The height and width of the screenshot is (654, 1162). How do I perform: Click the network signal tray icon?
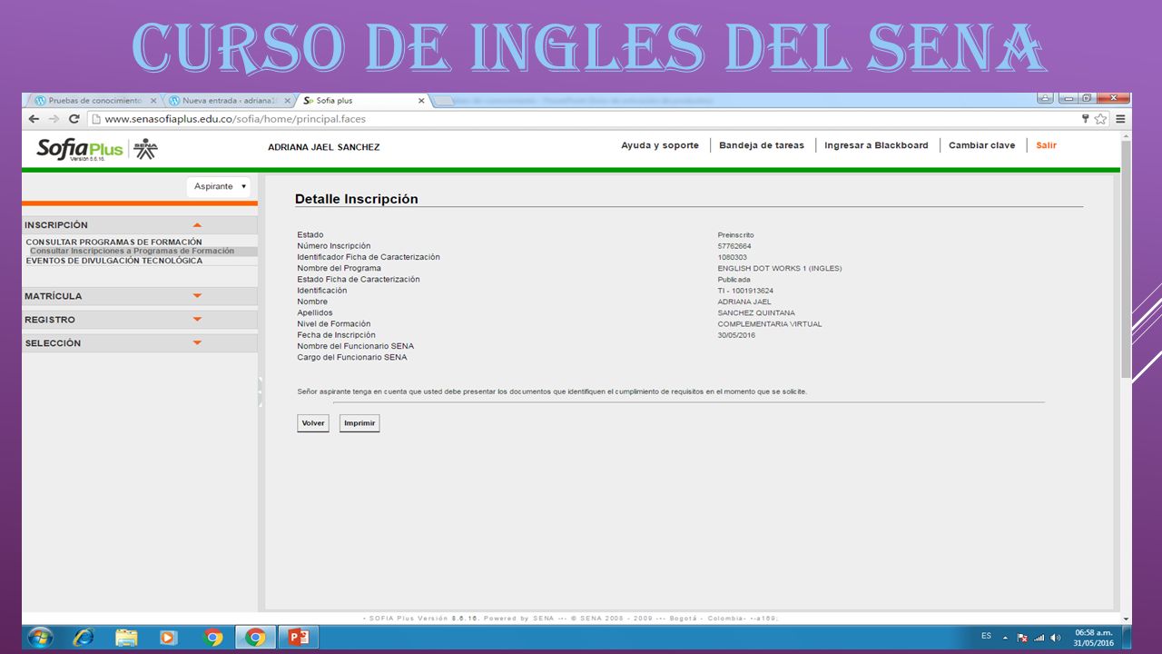[1039, 638]
